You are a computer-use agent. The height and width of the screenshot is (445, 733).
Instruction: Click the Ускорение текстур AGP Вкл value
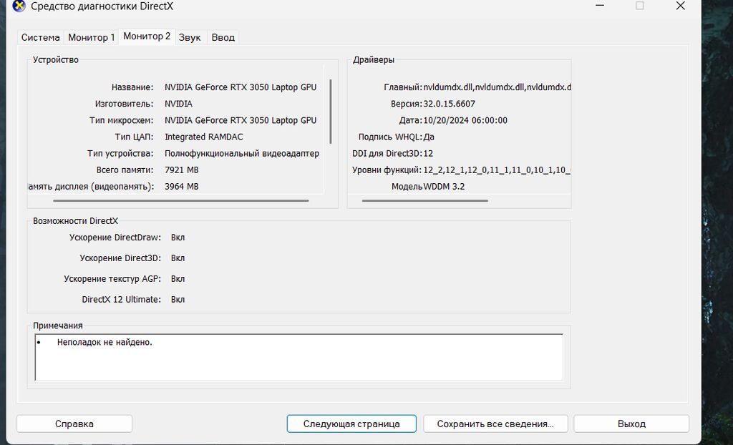(x=178, y=279)
